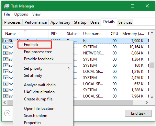The width and height of the screenshot is (156, 126).
Task: Click the process icon on the 4,476 K row
Action: 6,78
